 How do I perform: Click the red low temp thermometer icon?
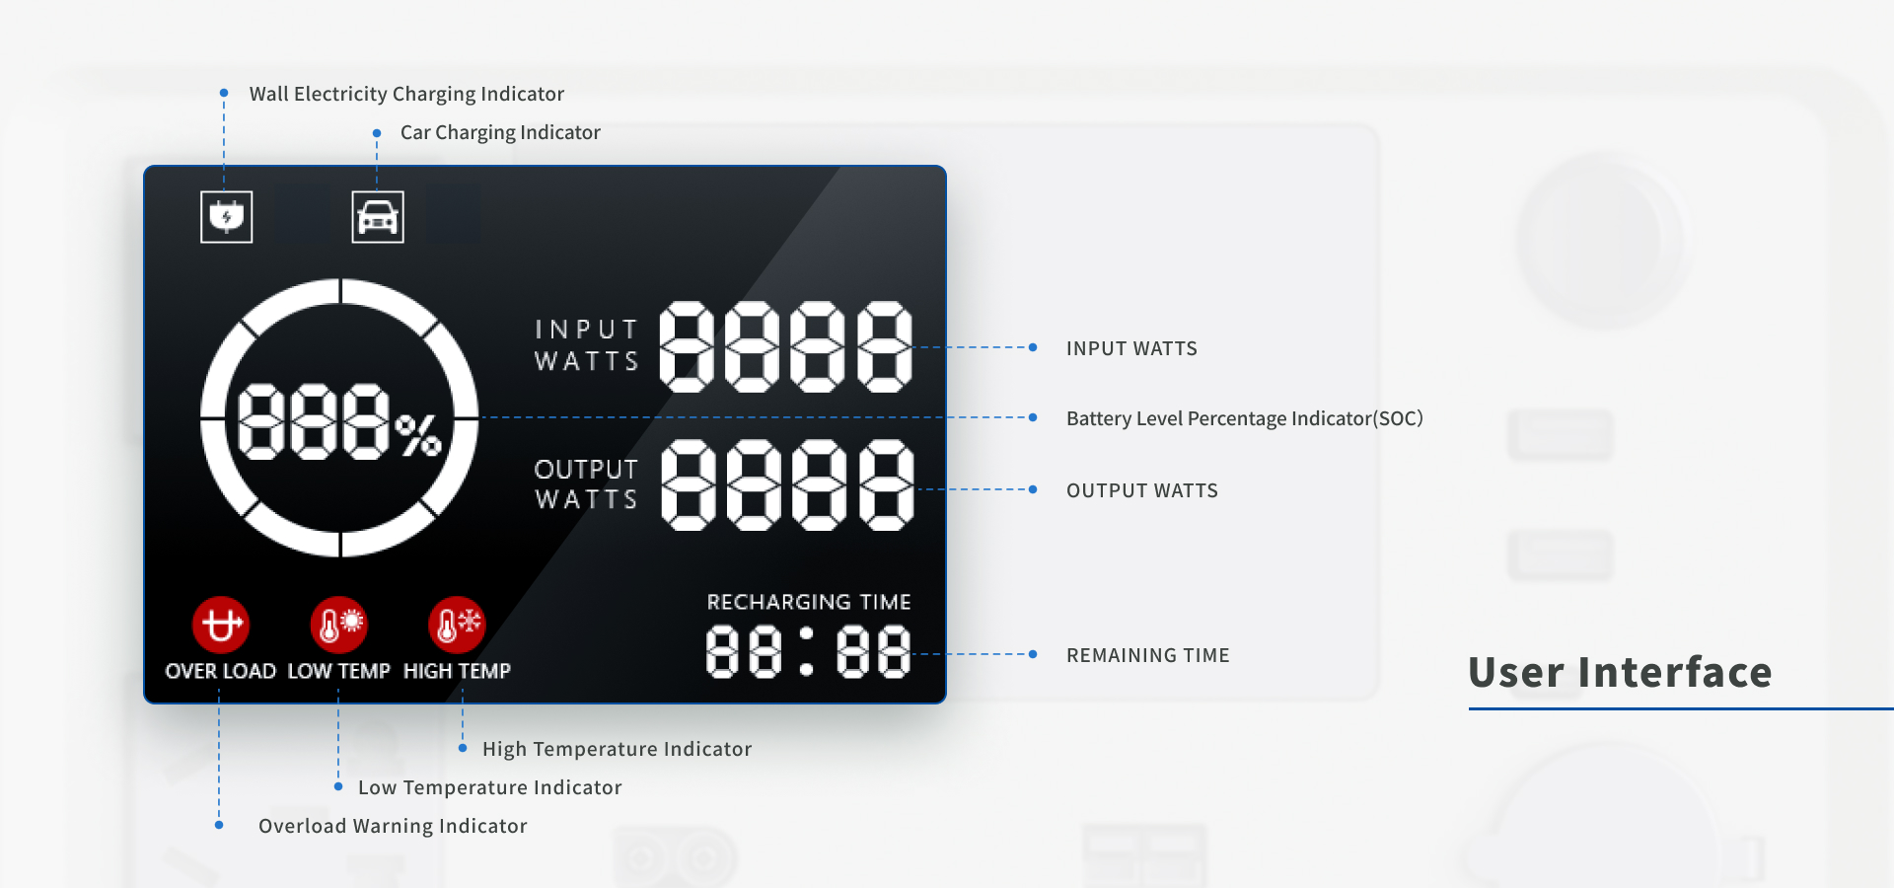coord(338,625)
